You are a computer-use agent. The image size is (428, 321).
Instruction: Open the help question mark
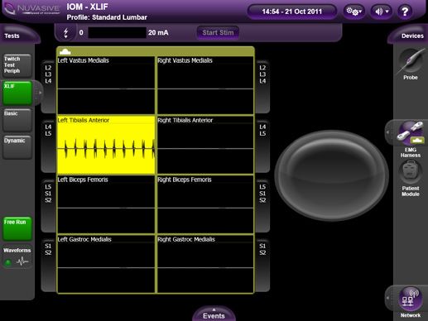point(405,12)
